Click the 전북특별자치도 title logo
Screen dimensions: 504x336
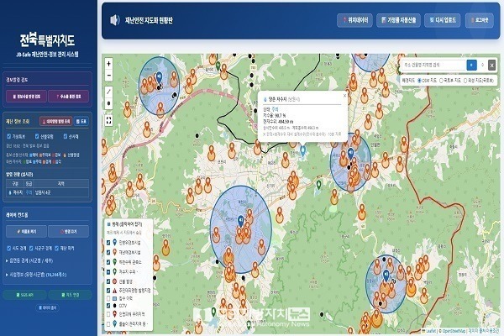point(47,40)
